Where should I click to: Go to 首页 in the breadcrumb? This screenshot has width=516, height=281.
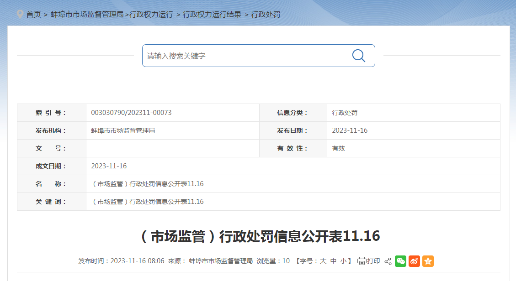(33, 15)
